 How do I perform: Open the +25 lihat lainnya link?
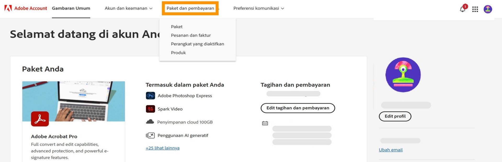pos(162,148)
